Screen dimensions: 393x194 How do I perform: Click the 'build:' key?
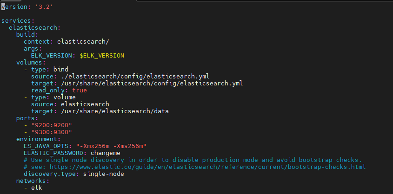(x=27, y=35)
